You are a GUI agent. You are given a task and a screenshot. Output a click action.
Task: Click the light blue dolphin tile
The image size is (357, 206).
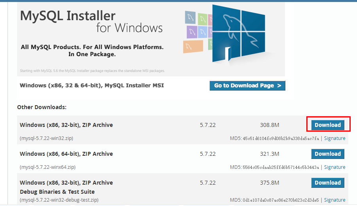click(x=203, y=32)
